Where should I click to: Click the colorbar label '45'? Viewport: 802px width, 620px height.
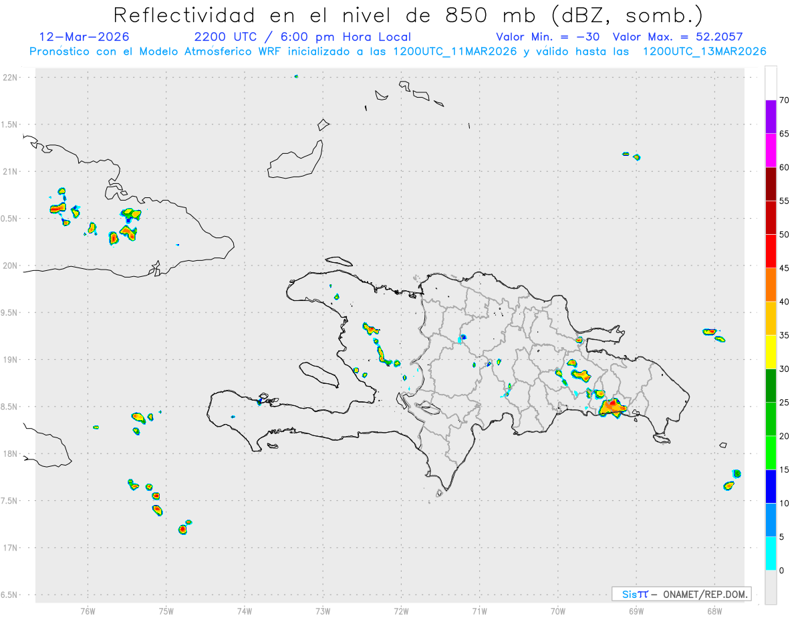coord(784,268)
